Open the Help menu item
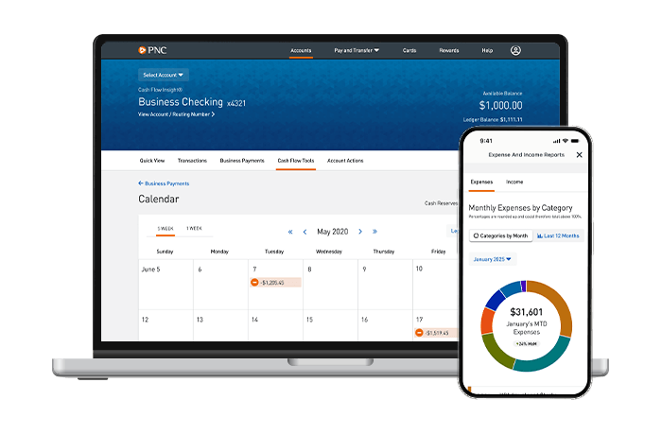 click(x=487, y=50)
